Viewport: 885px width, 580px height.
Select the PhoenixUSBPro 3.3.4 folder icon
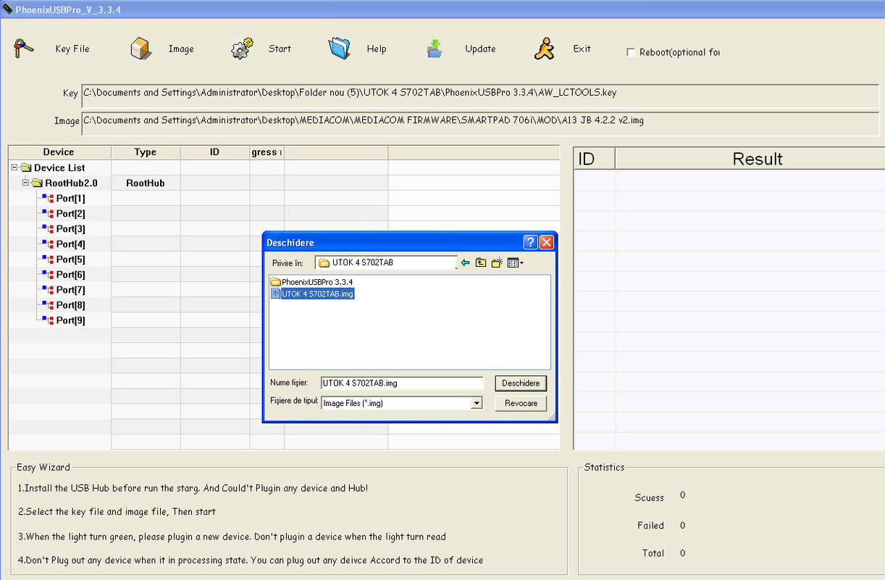(x=275, y=281)
